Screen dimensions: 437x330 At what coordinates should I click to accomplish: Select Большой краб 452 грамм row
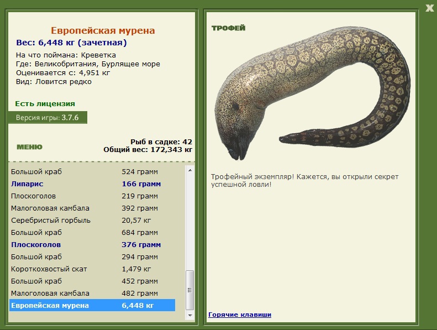[92, 281]
